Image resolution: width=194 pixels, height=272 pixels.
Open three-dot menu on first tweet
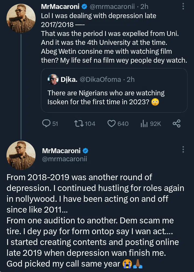[x=183, y=6]
